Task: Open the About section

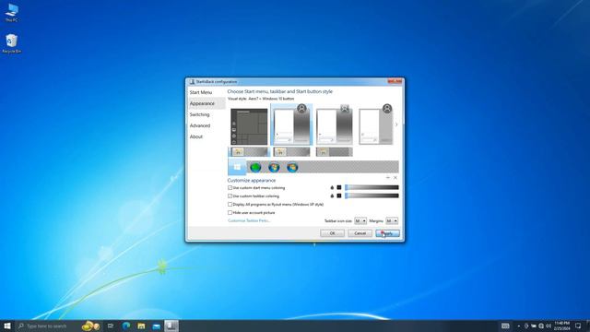Action: click(x=196, y=136)
